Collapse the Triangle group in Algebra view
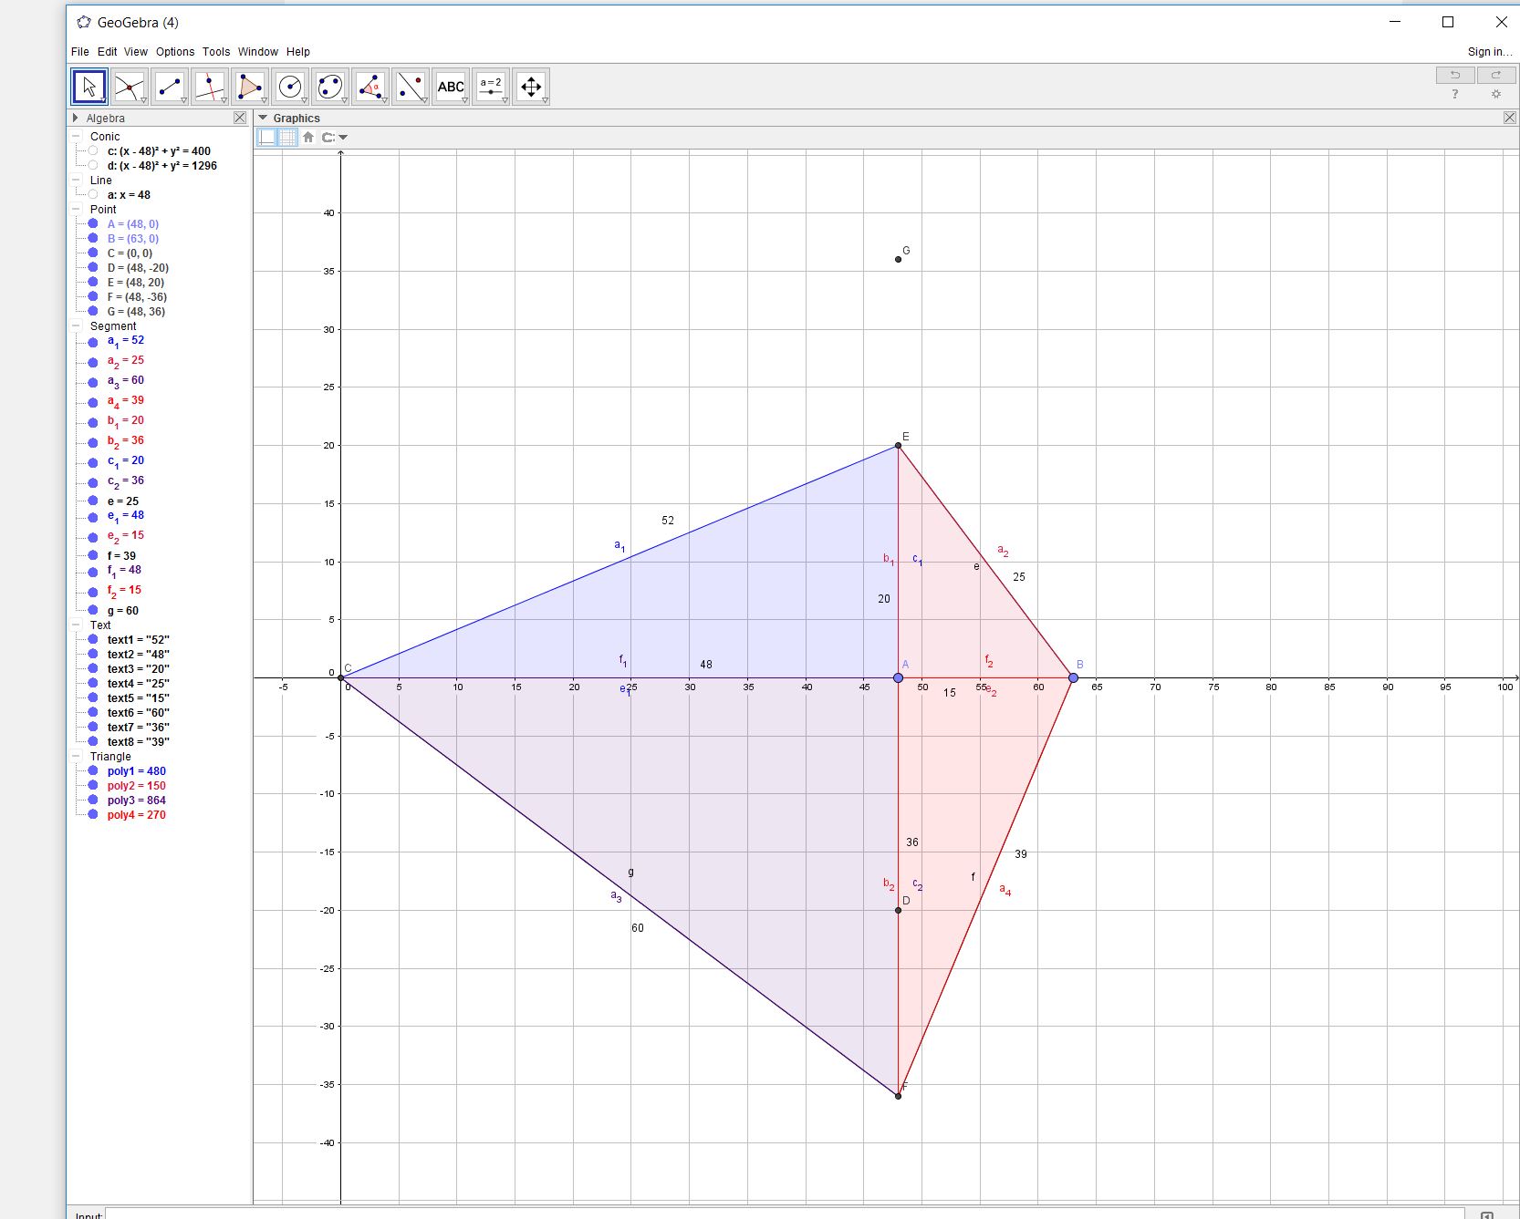Image resolution: width=1520 pixels, height=1219 pixels. 77,756
